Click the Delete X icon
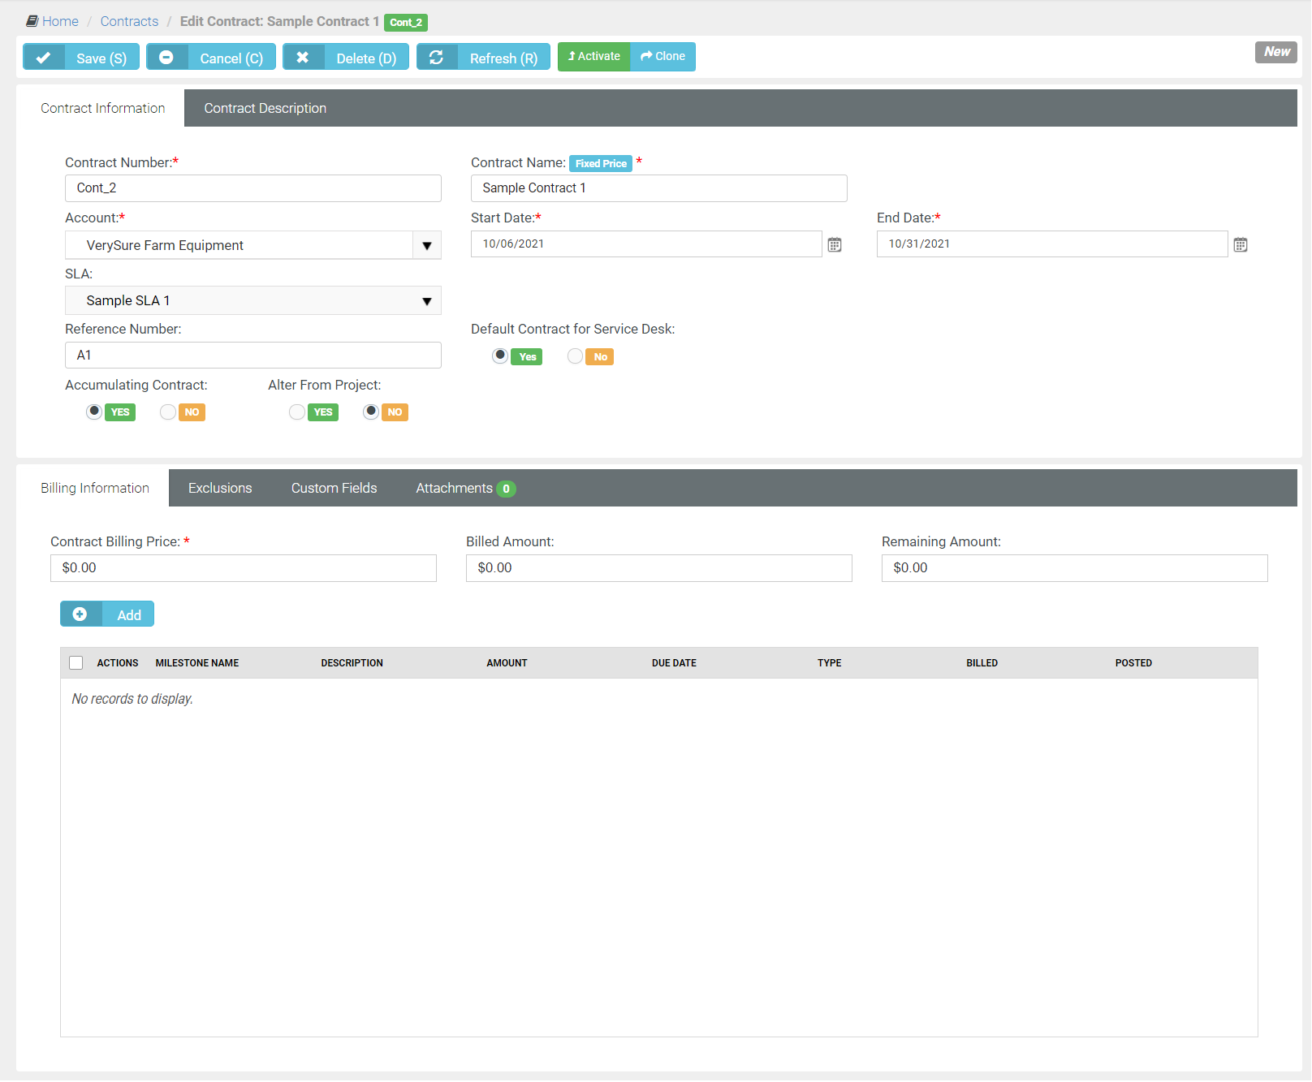 [x=302, y=58]
